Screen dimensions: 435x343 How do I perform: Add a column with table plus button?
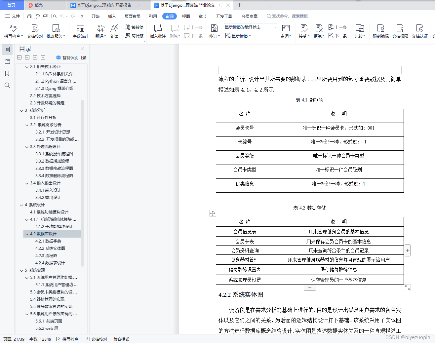coord(407,250)
